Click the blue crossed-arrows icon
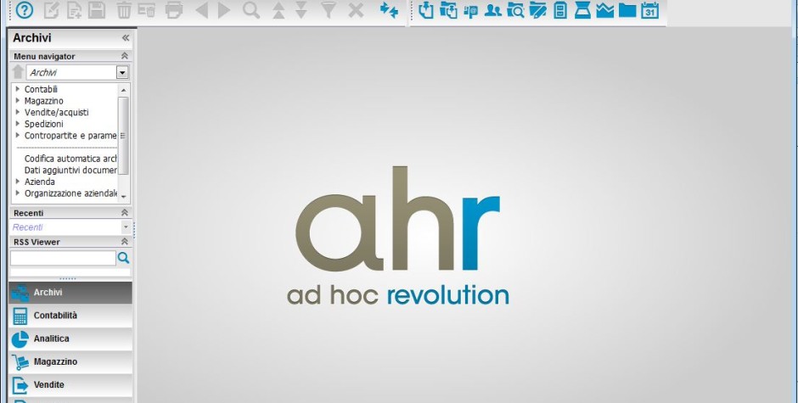Screen dimensions: 798x403 [389, 9]
